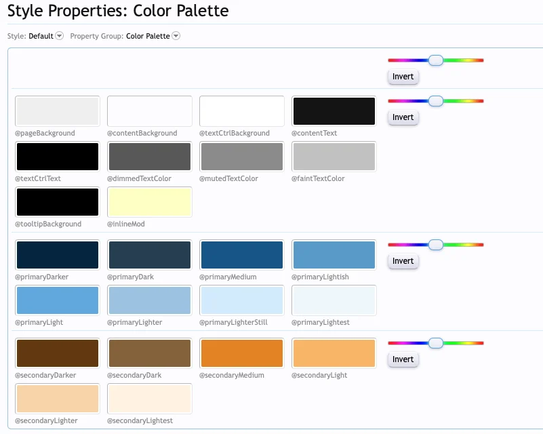The image size is (543, 434).
Task: Select the @mutedTextColor color swatch
Action: (x=241, y=156)
